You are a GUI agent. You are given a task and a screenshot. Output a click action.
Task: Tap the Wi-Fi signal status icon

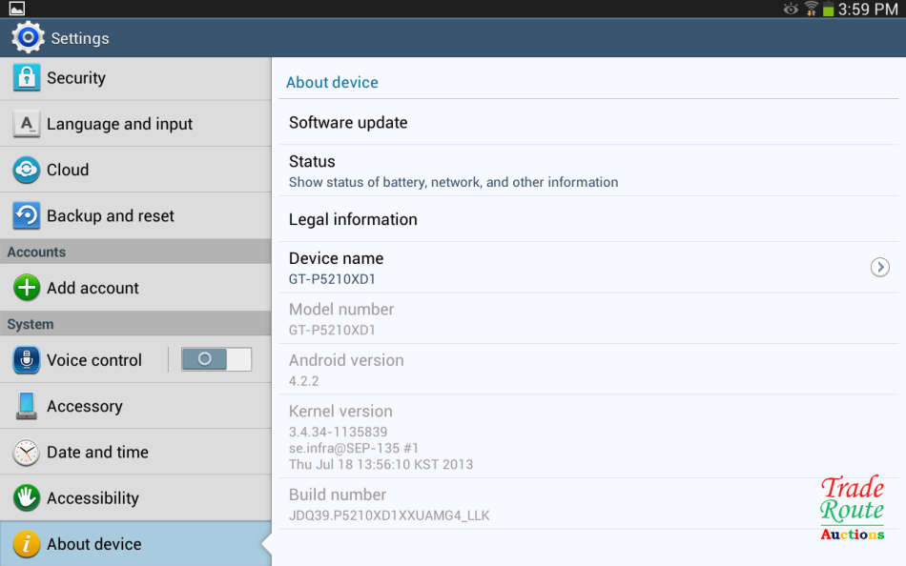[x=811, y=9]
